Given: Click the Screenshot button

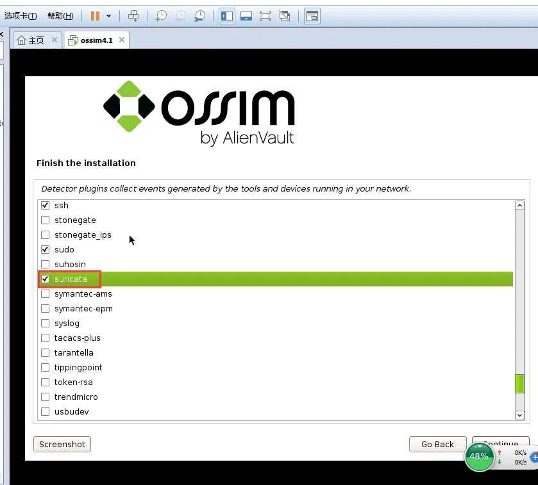Looking at the screenshot, I should click(x=62, y=444).
